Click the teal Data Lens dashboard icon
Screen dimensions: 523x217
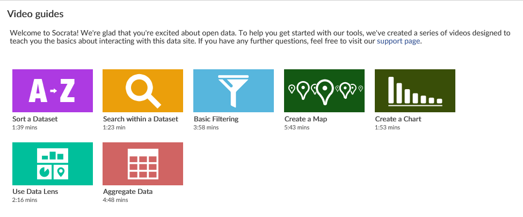(52, 164)
